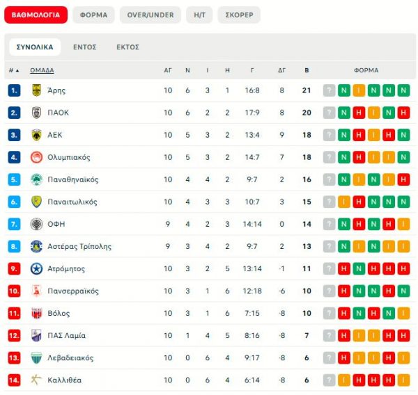Switch to the ΦΟΡΜΑ tab

93,15
